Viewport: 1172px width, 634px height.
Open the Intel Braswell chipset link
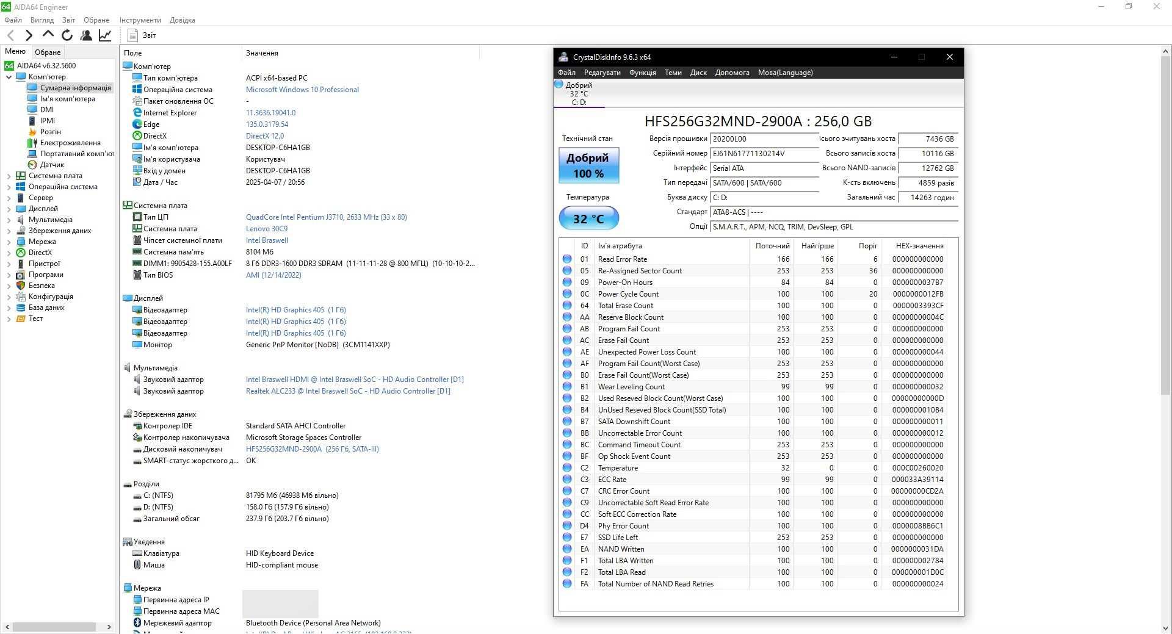[267, 240]
